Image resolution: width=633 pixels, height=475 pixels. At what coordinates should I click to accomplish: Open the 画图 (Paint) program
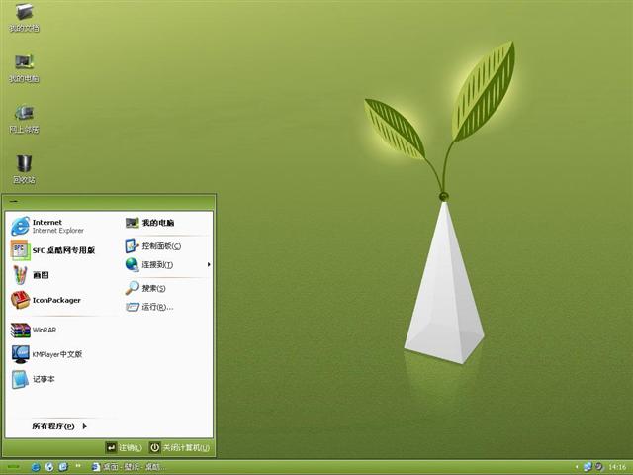tap(40, 275)
